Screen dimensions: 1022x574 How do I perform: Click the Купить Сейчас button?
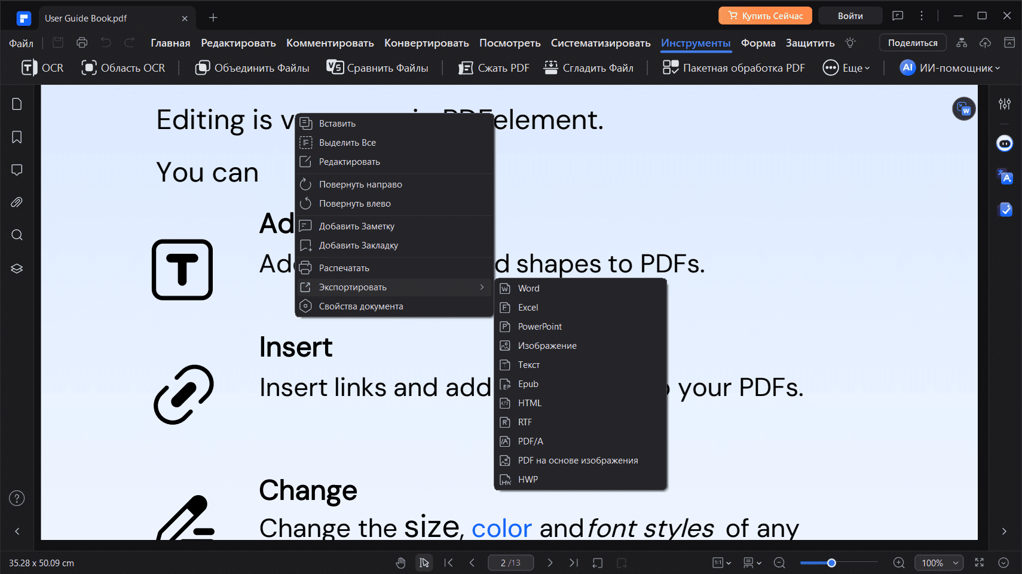point(765,16)
